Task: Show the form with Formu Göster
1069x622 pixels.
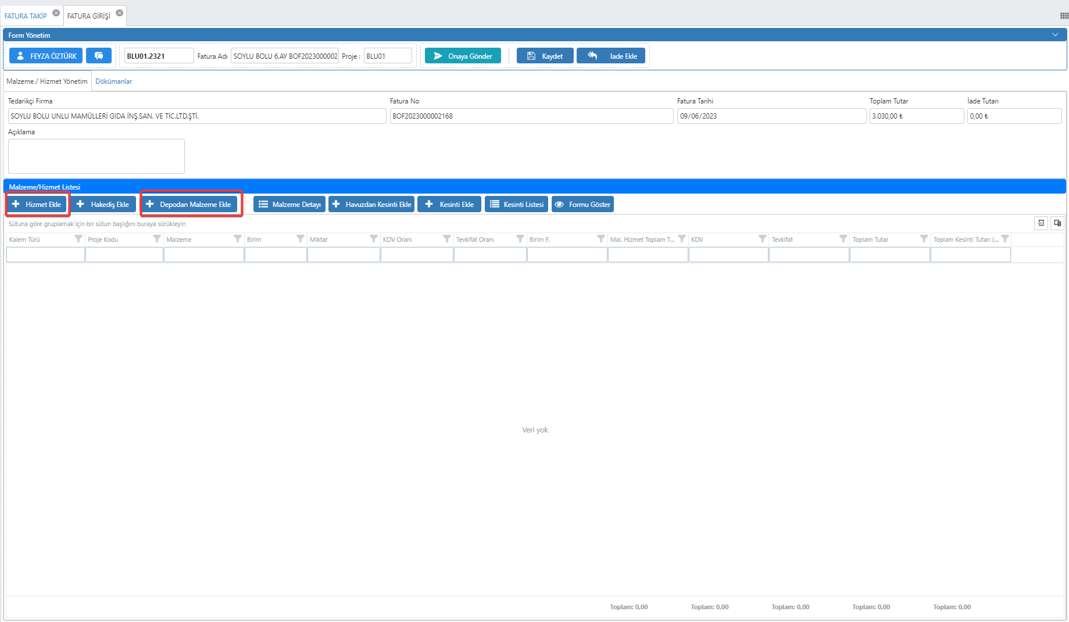Action: [582, 205]
